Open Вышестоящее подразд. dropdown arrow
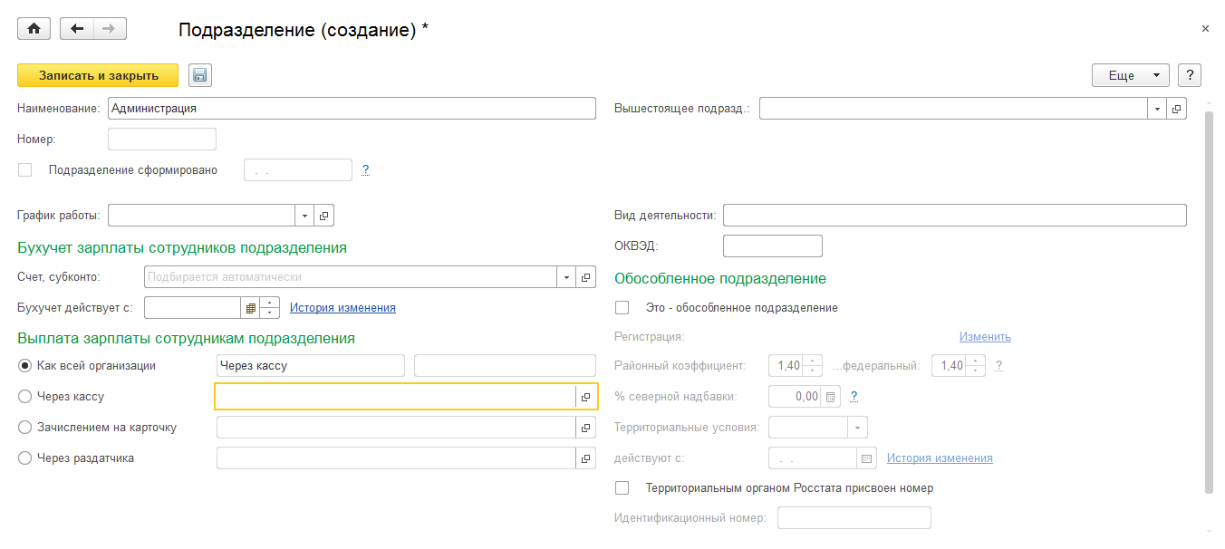Screen dimensions: 1225x549 click(1157, 109)
